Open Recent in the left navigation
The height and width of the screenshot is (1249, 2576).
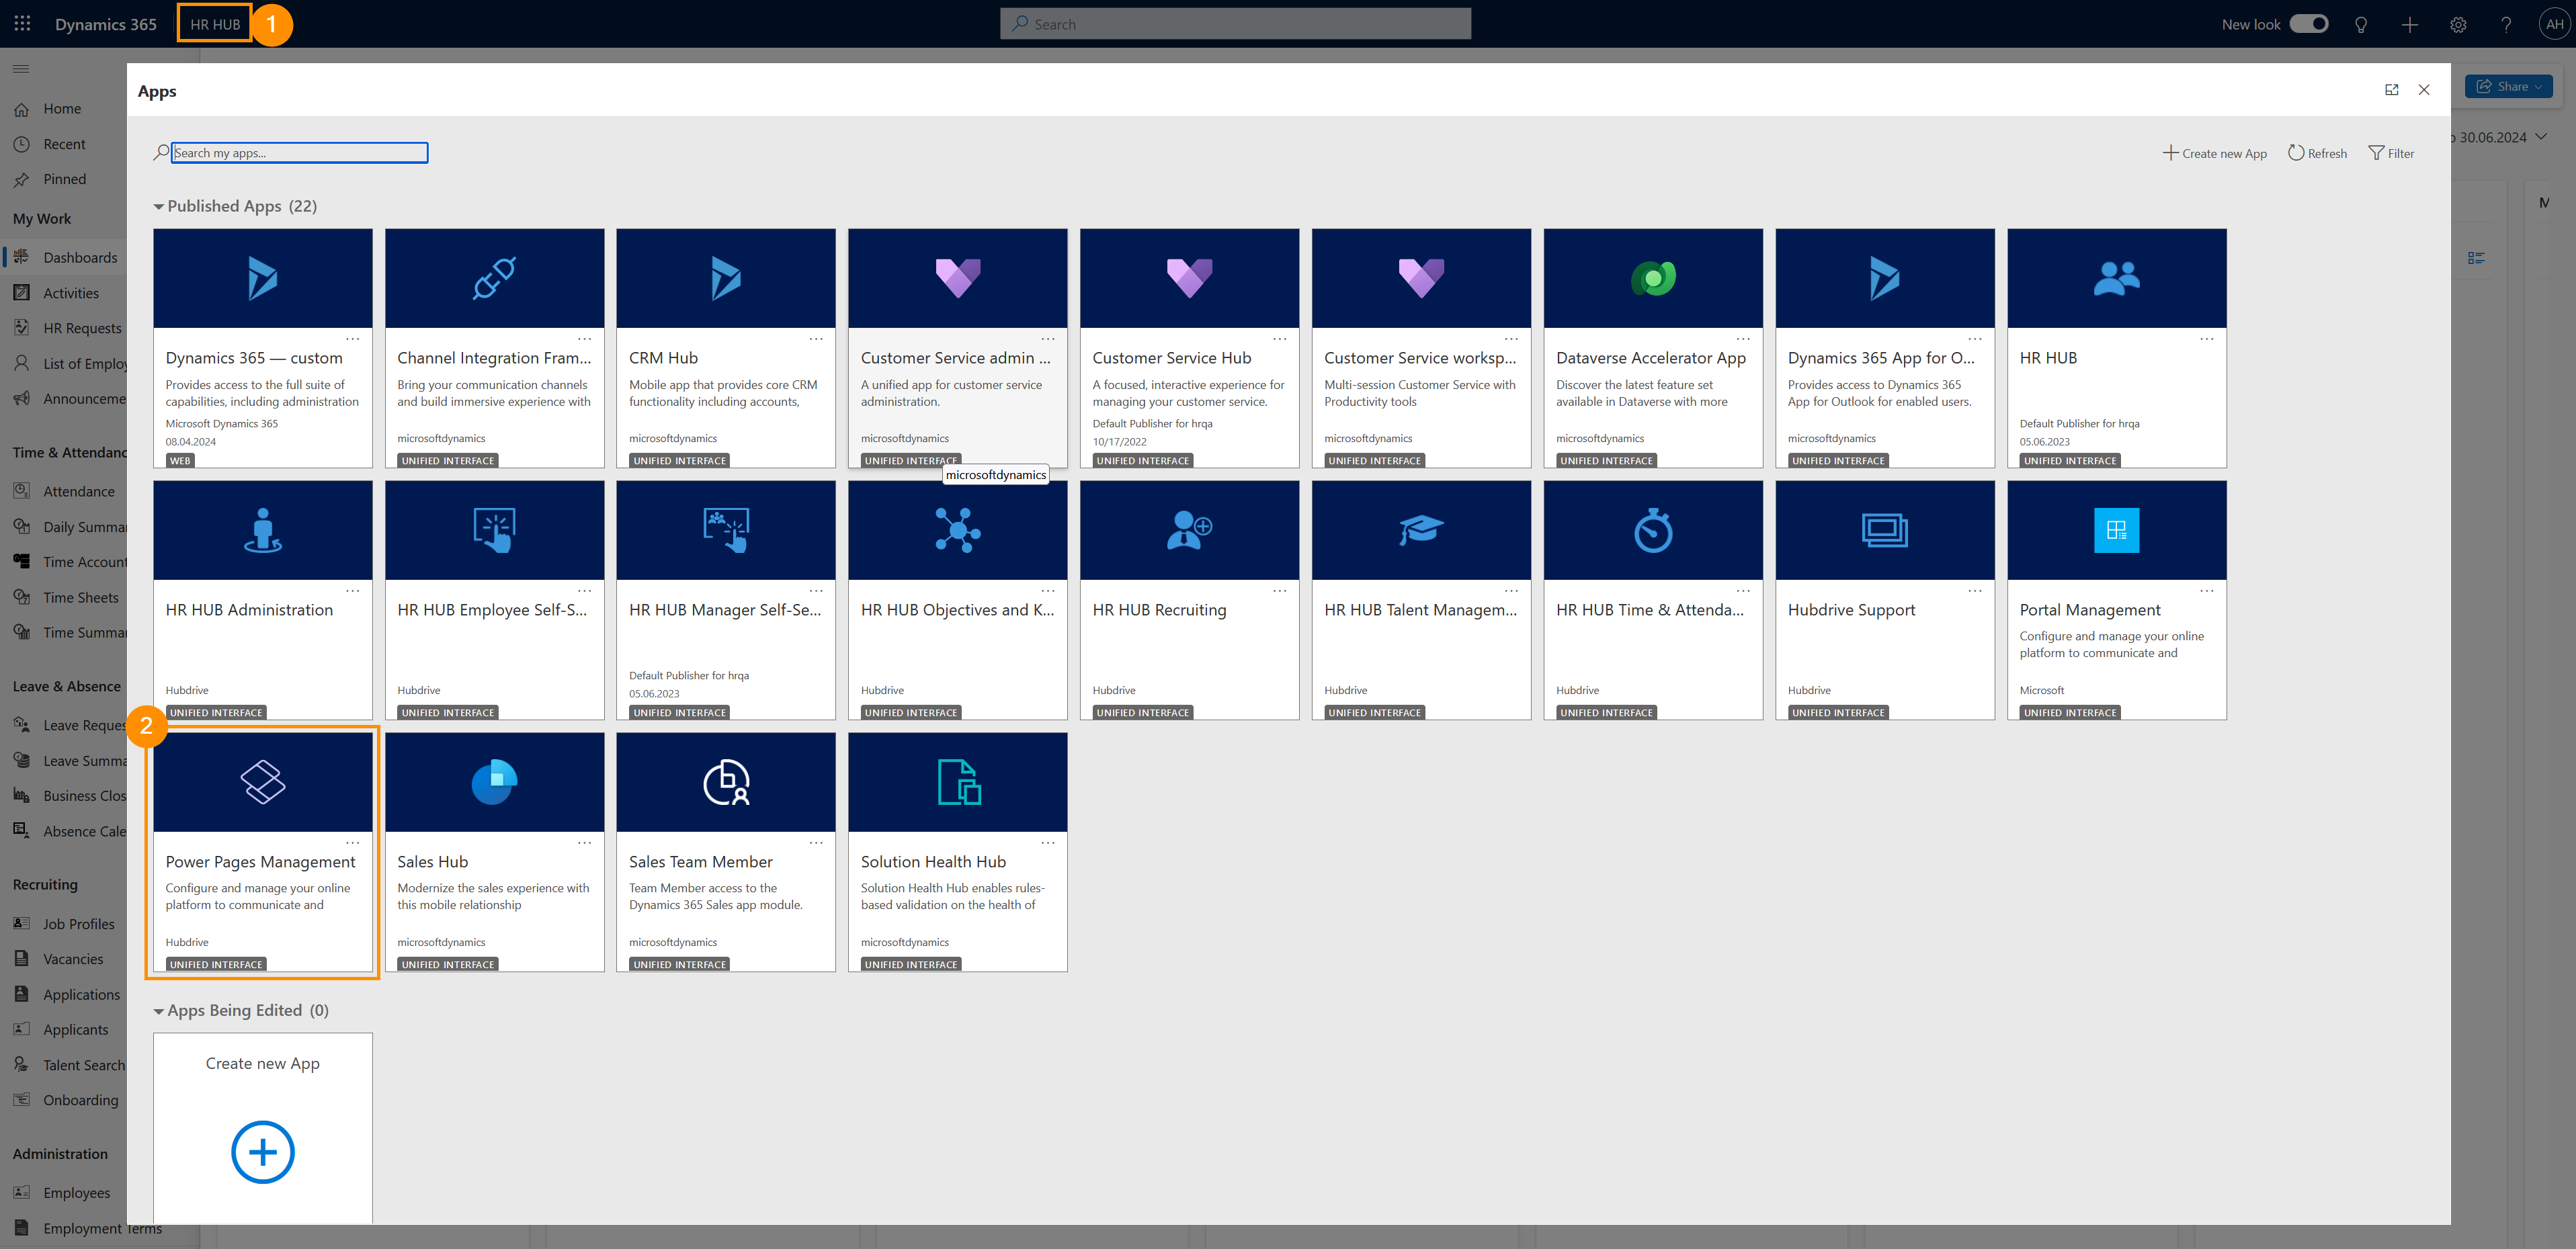(64, 144)
